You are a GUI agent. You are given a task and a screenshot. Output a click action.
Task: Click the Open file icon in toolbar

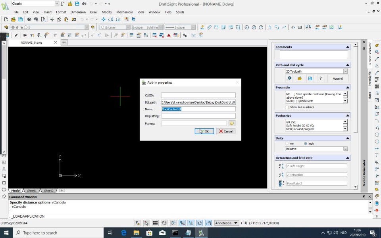[13, 19]
